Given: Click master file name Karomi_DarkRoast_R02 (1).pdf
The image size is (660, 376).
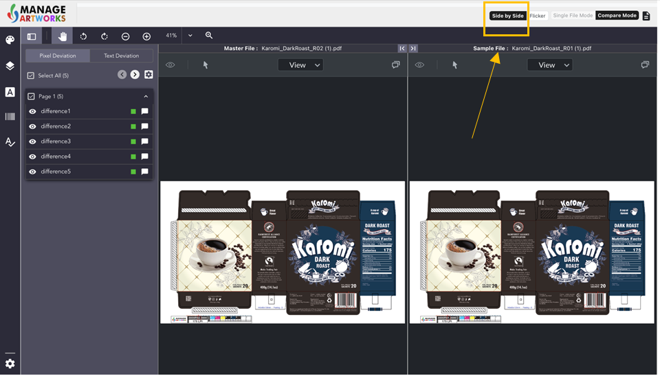Looking at the screenshot, I should point(301,49).
